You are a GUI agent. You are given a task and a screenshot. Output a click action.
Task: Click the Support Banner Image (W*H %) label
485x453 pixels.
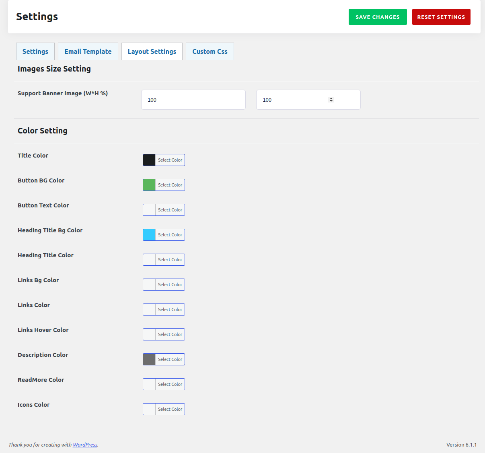click(x=63, y=93)
